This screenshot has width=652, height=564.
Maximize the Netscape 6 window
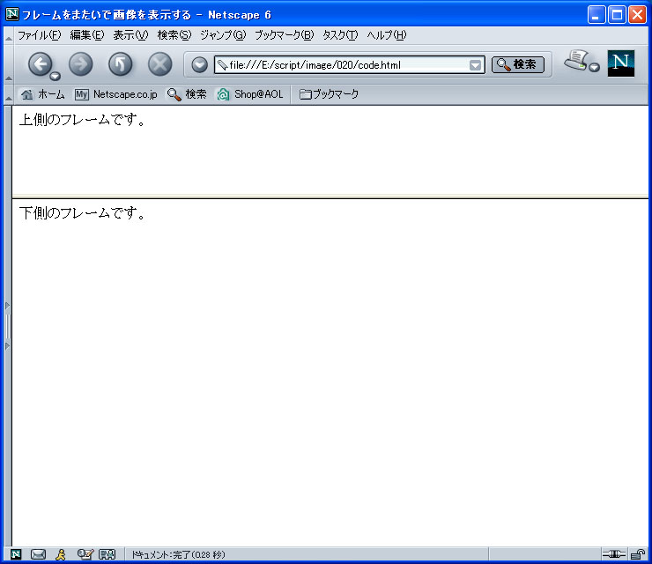(x=617, y=15)
